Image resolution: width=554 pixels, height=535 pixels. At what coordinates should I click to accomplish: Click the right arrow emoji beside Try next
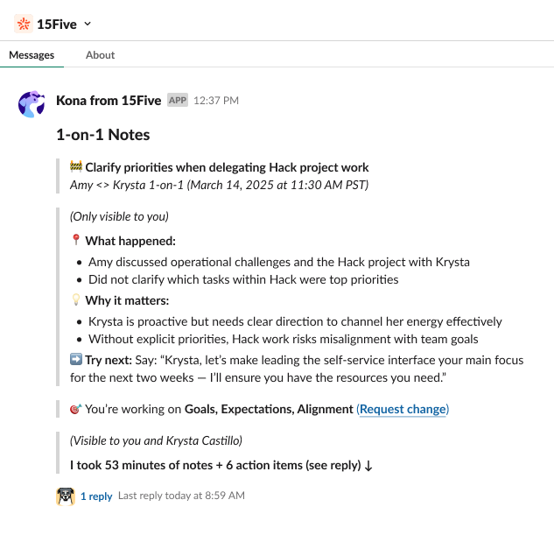coord(76,360)
